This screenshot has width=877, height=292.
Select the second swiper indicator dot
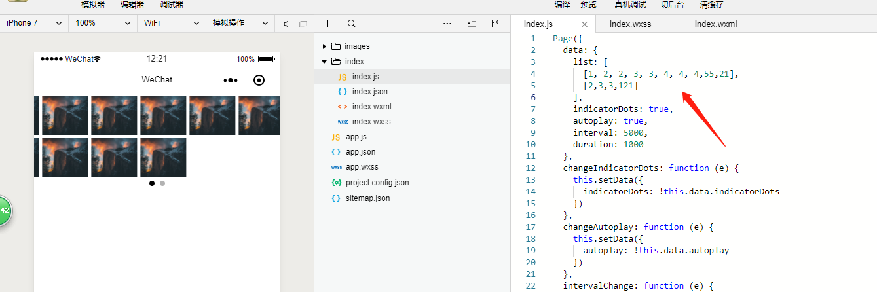coord(162,183)
